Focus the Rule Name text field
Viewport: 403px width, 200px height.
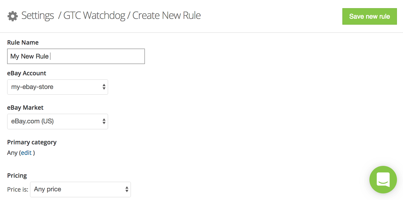coord(76,56)
